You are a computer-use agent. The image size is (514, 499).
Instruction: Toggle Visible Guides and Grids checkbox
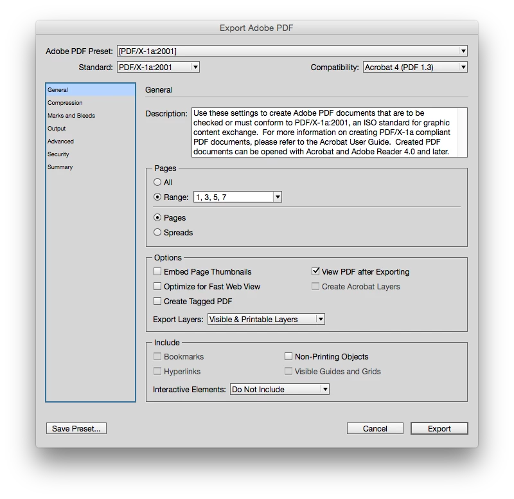[x=288, y=372]
